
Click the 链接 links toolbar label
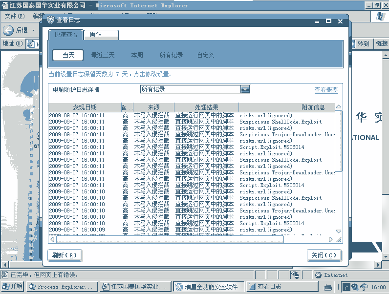(x=382, y=43)
